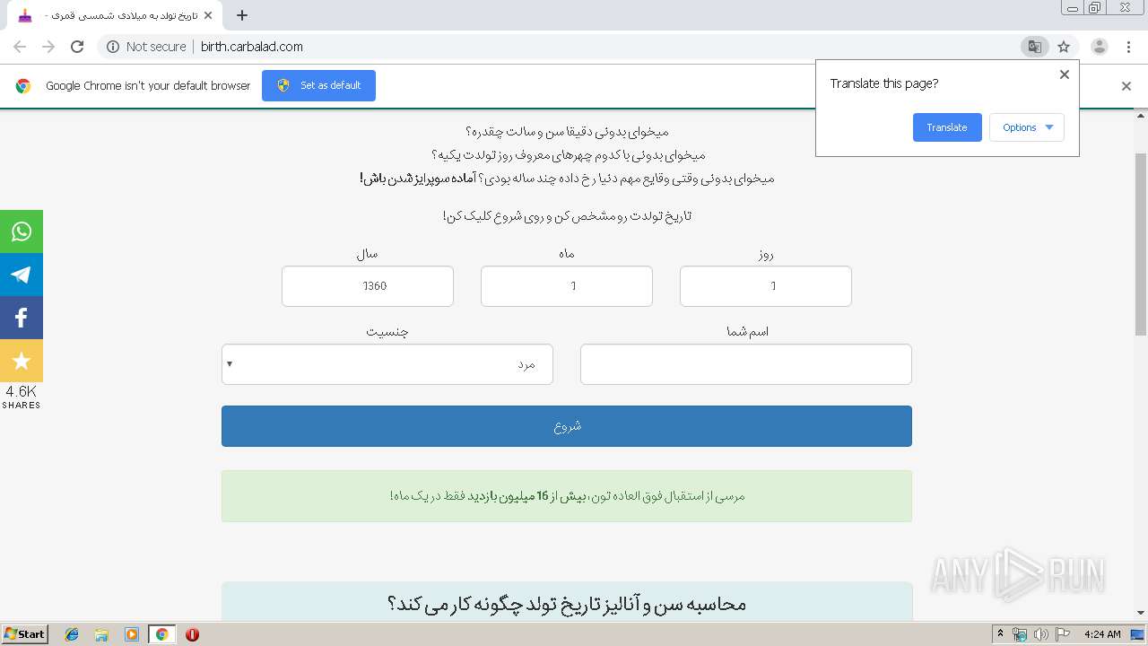
Task: Bookmark this page with star icon
Action: click(1064, 47)
